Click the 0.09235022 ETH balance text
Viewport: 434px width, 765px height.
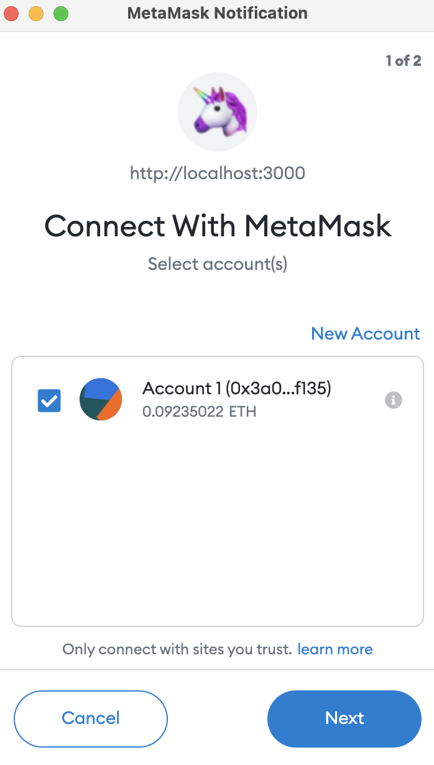pyautogui.click(x=200, y=412)
